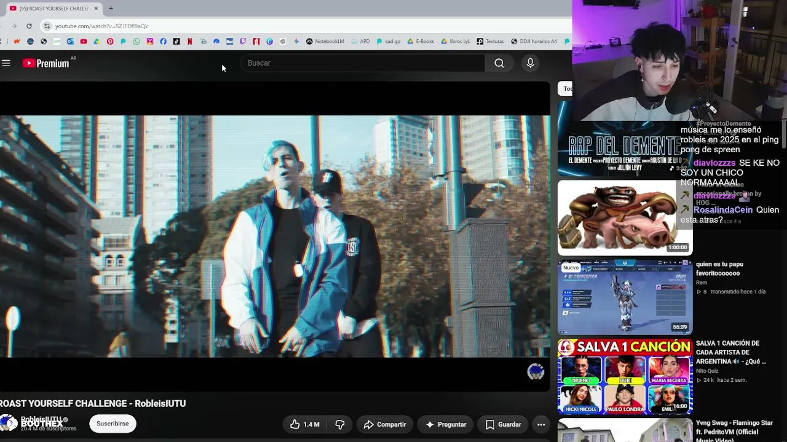This screenshot has width=787, height=442.
Task: Open the DDJJ horarios A4 bookmark
Action: coord(534,42)
